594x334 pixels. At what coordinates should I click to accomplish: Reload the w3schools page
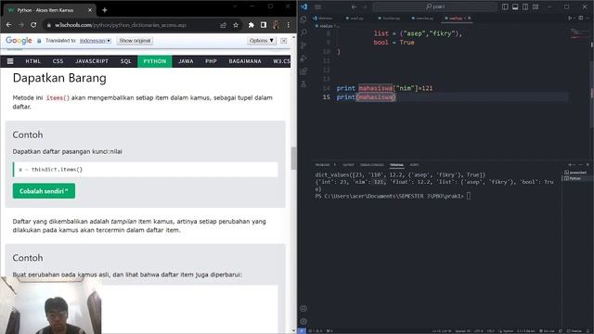click(x=33, y=25)
